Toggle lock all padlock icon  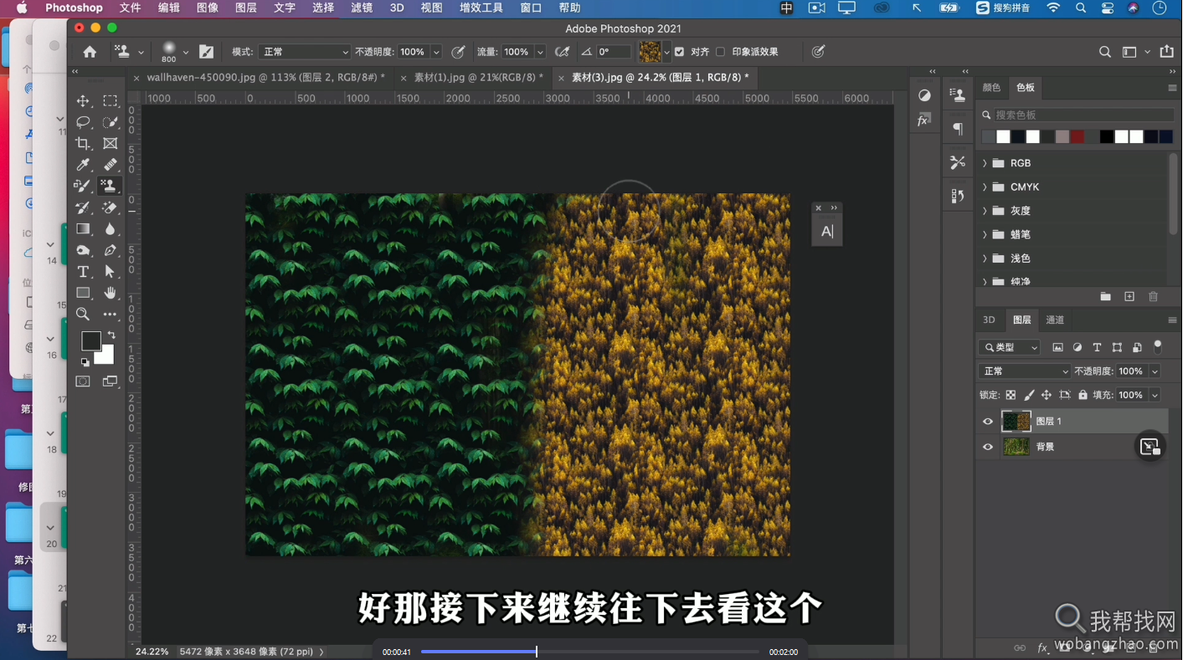coord(1083,395)
